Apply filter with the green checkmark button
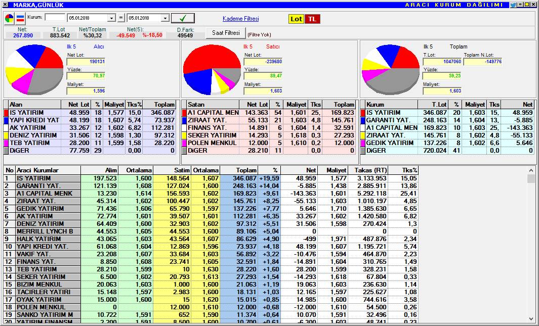The height and width of the screenshot is (326, 539). [x=183, y=18]
